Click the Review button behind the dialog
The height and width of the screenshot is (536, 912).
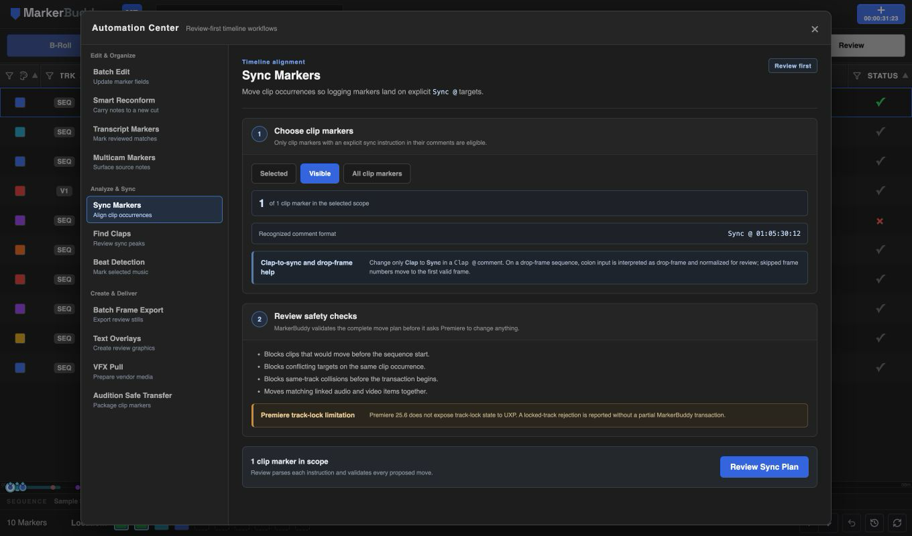click(x=868, y=46)
